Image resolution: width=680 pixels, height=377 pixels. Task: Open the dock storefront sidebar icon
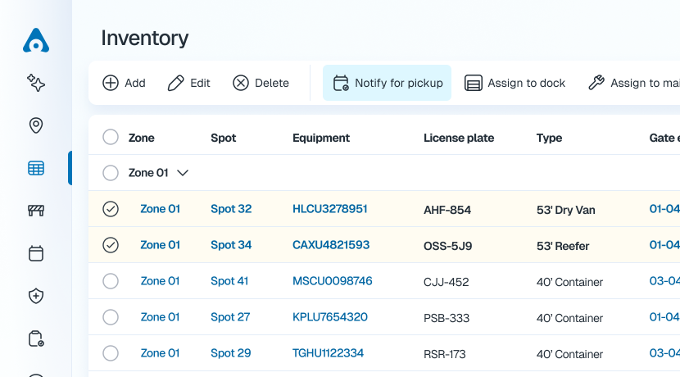(x=36, y=211)
